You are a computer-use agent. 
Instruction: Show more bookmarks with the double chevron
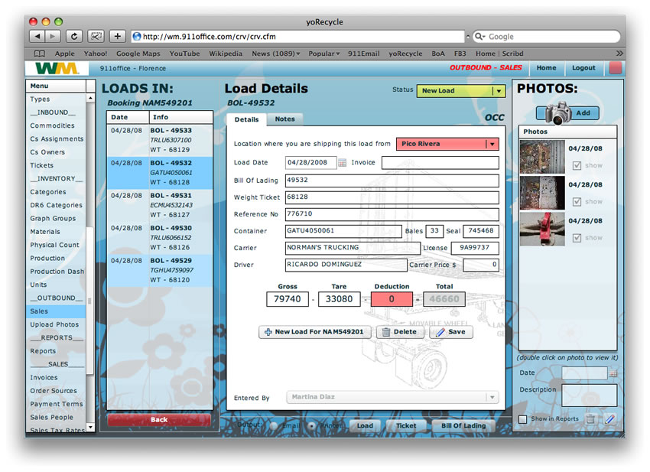[619, 54]
